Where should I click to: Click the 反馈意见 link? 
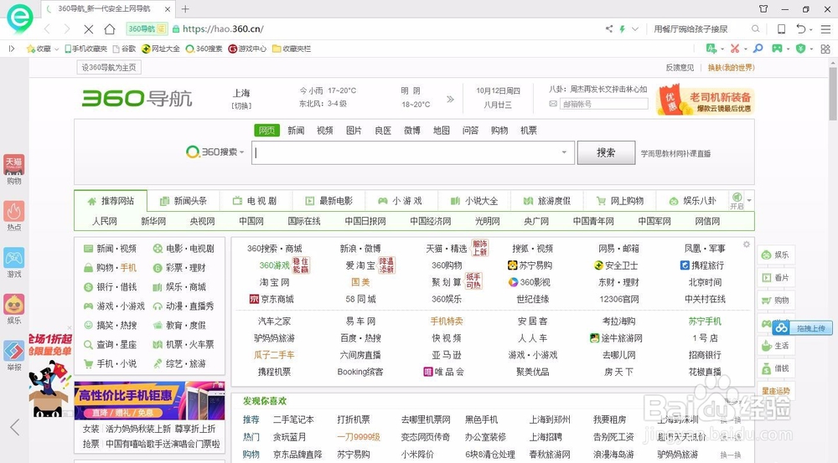680,67
